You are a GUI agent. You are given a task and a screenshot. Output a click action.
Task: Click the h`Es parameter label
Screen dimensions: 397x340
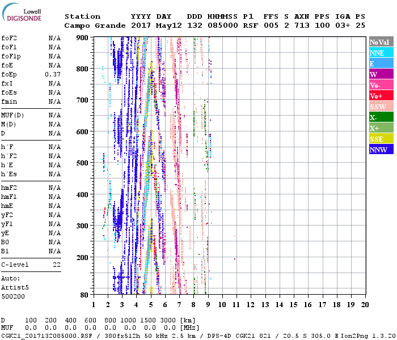point(9,175)
